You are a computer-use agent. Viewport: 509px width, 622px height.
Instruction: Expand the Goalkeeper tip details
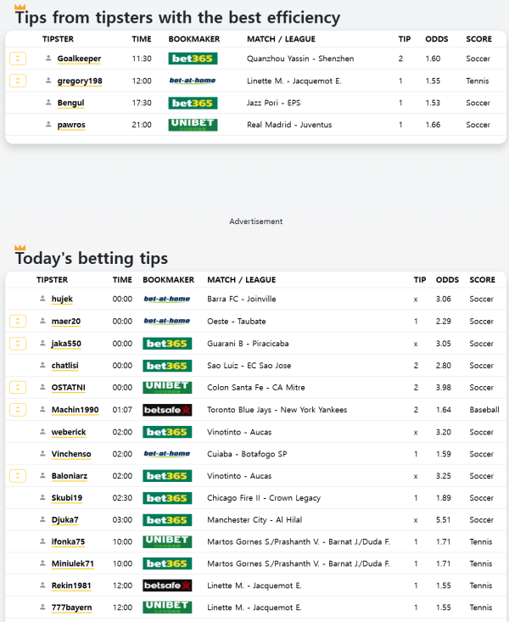(18, 59)
